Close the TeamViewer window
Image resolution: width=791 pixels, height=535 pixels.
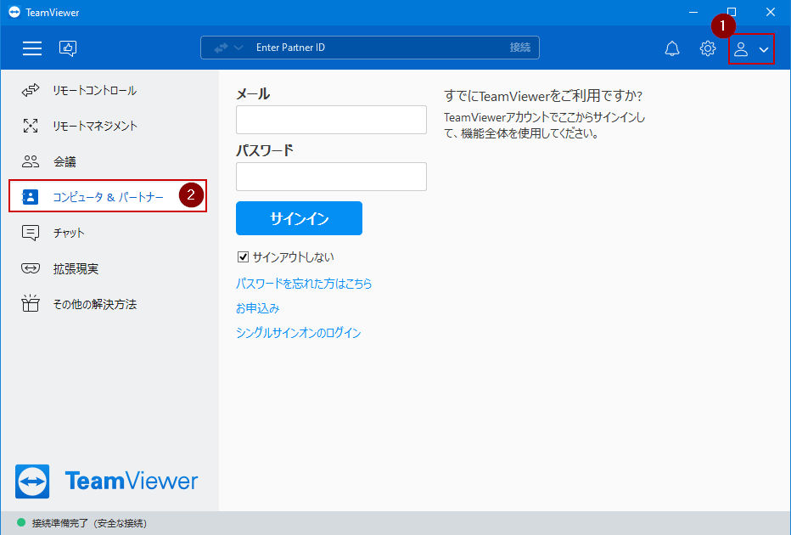point(771,12)
